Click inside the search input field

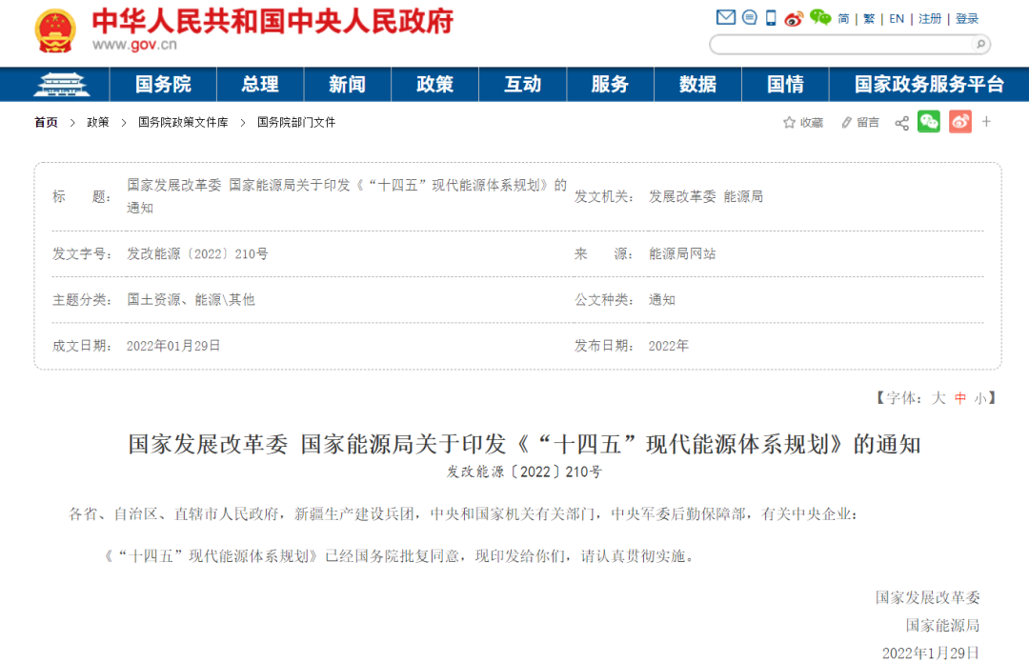pyautogui.click(x=838, y=44)
